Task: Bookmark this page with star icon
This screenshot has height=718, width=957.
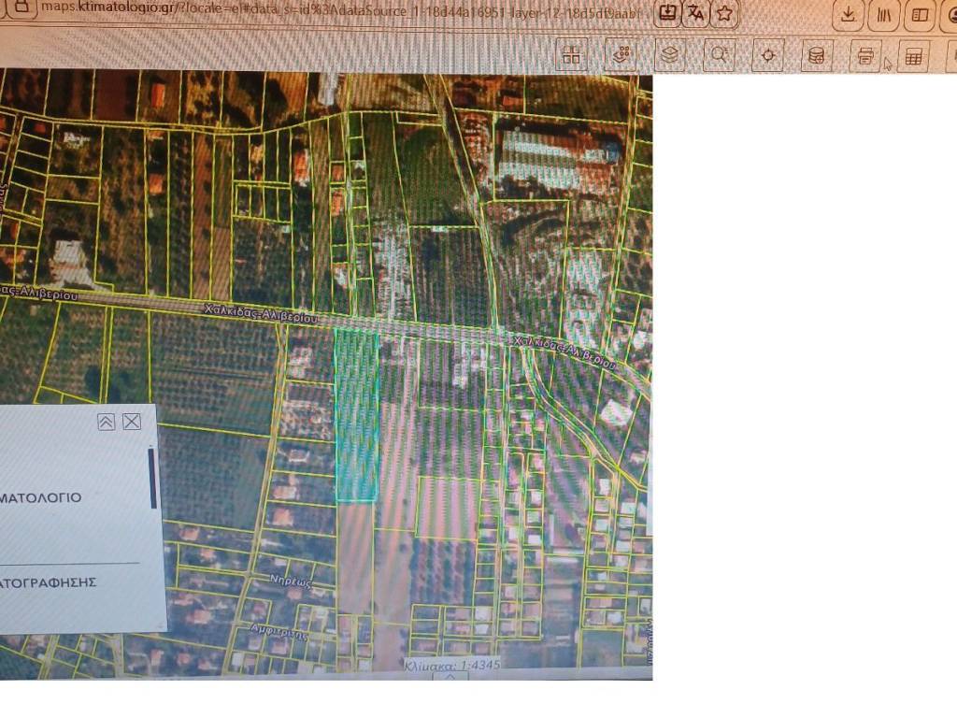Action: pyautogui.click(x=725, y=13)
